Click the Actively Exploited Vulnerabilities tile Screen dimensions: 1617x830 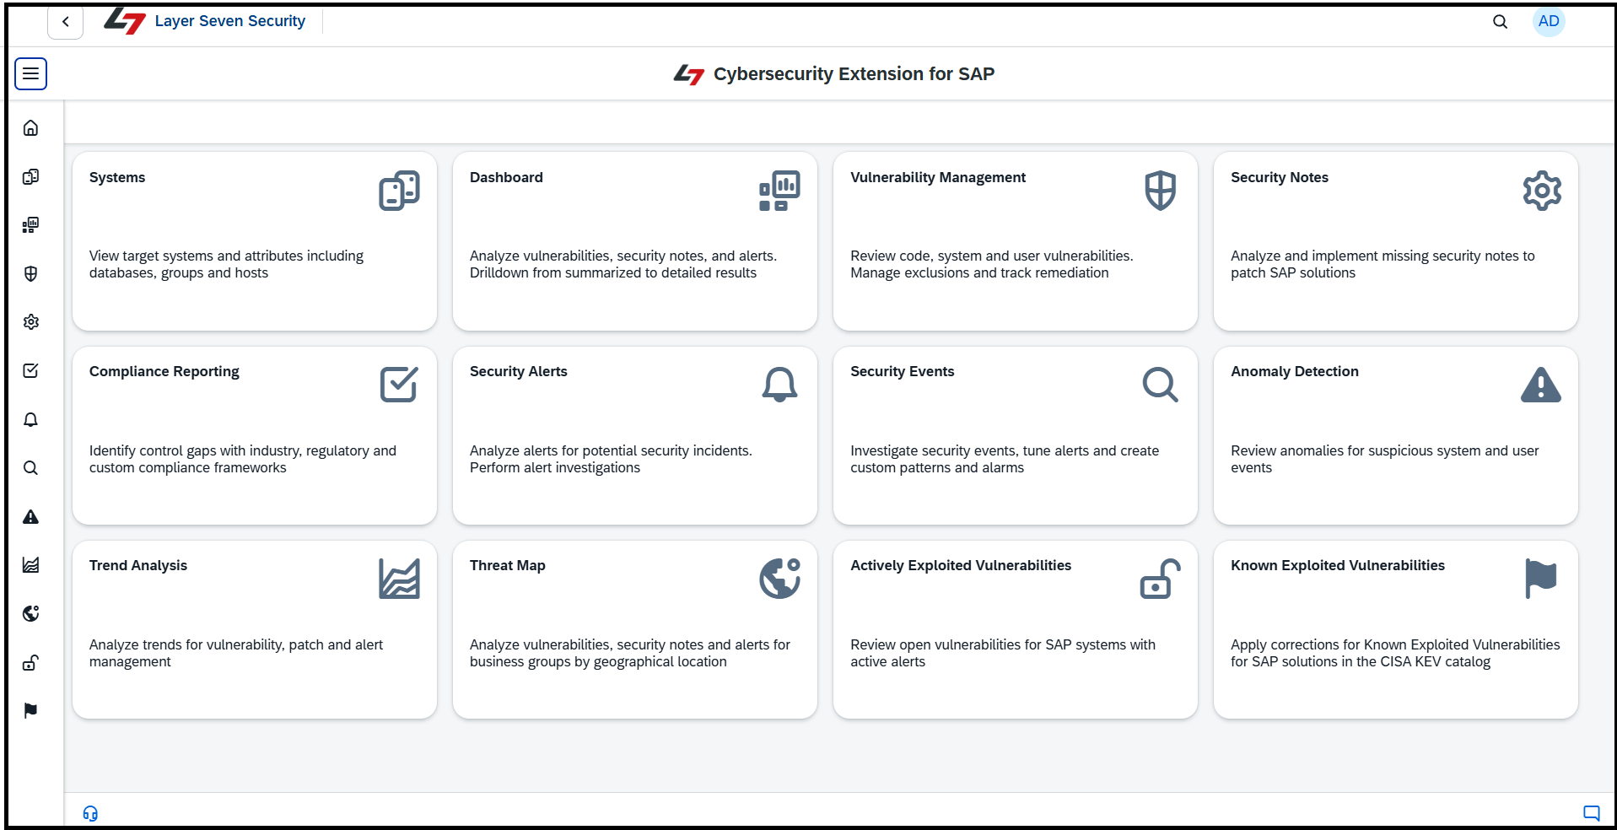point(1014,629)
